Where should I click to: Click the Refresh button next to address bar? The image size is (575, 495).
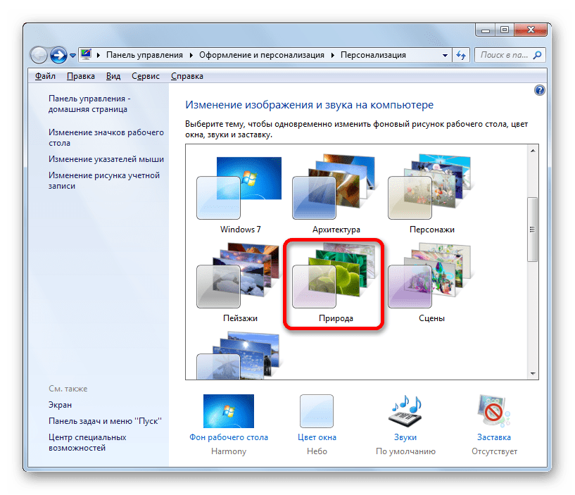(460, 56)
